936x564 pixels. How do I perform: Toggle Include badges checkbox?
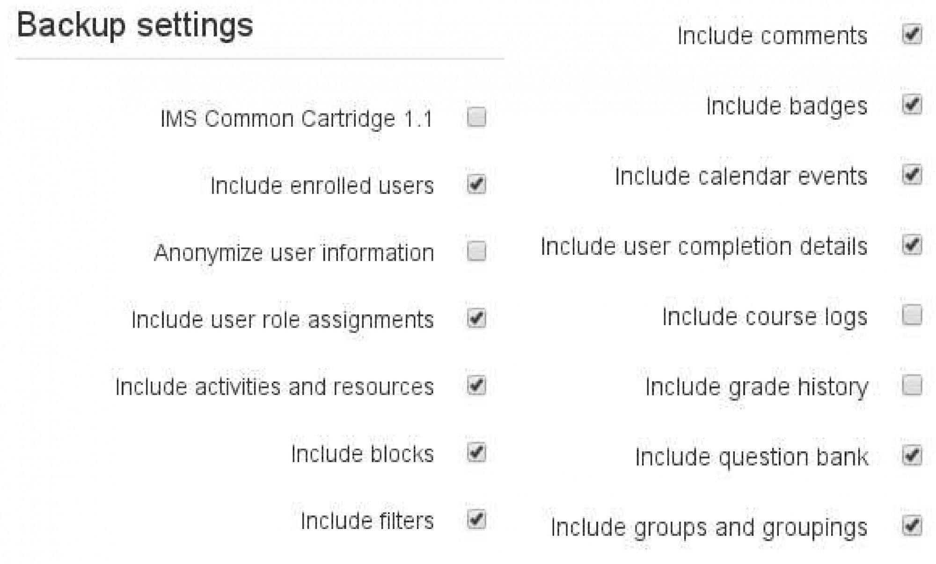click(x=912, y=105)
